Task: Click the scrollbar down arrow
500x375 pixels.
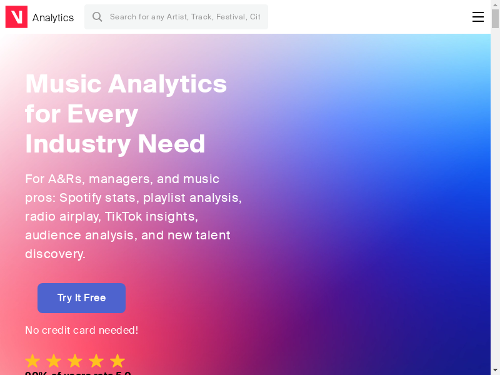Action: 495,370
